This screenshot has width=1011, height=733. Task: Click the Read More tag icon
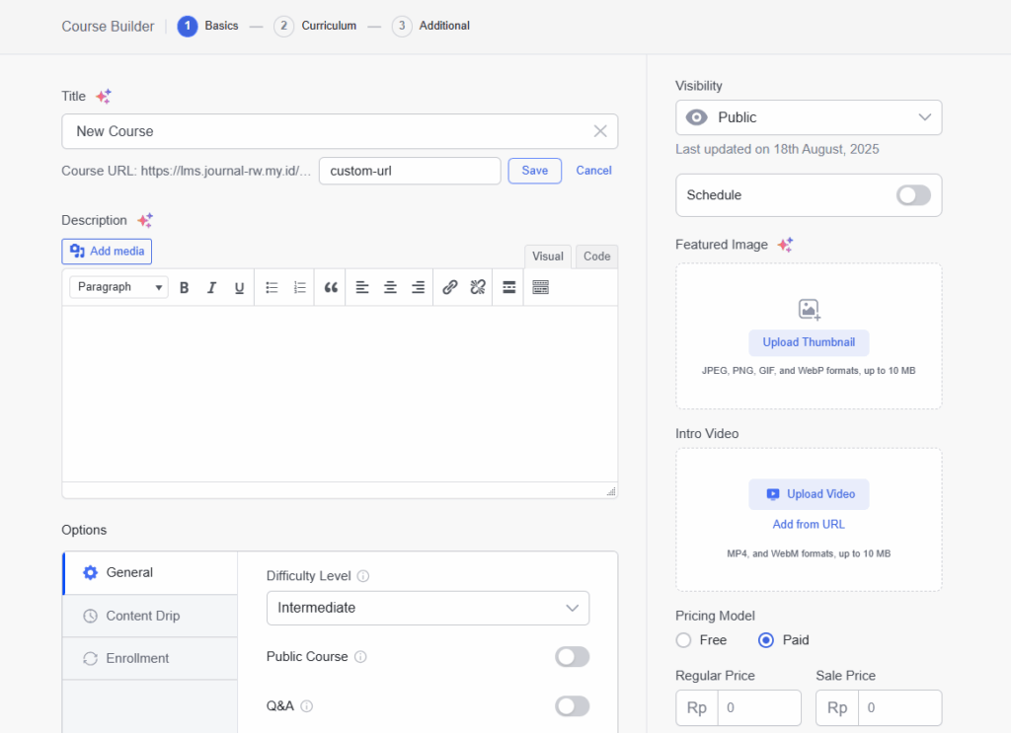(507, 287)
